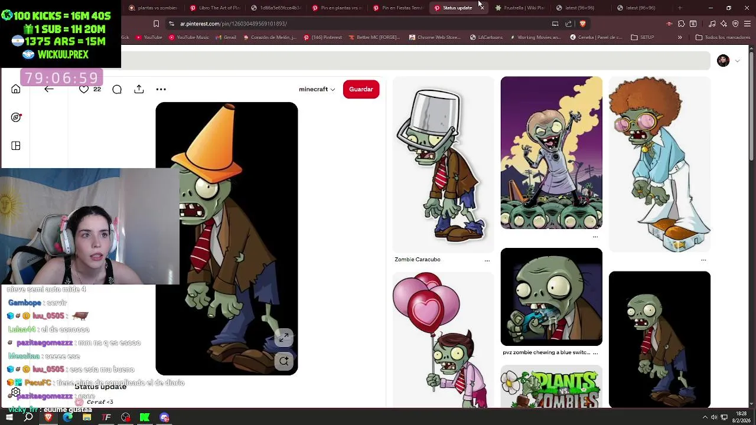Go back using the back arrow
The height and width of the screenshot is (425, 756).
coord(49,89)
